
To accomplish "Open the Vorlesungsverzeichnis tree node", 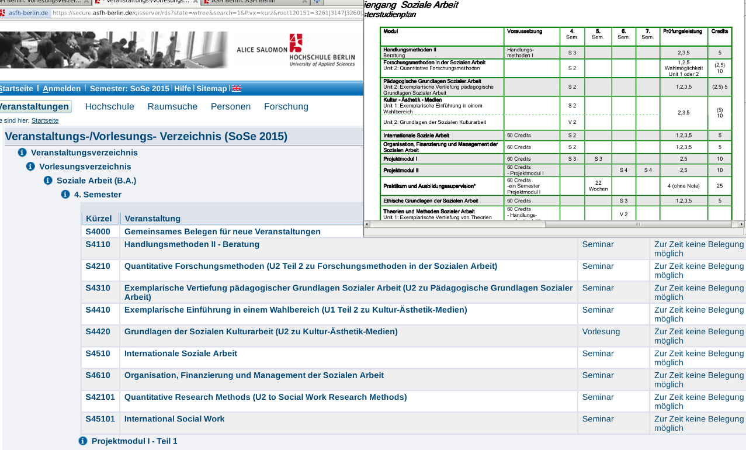I will pyautogui.click(x=85, y=167).
